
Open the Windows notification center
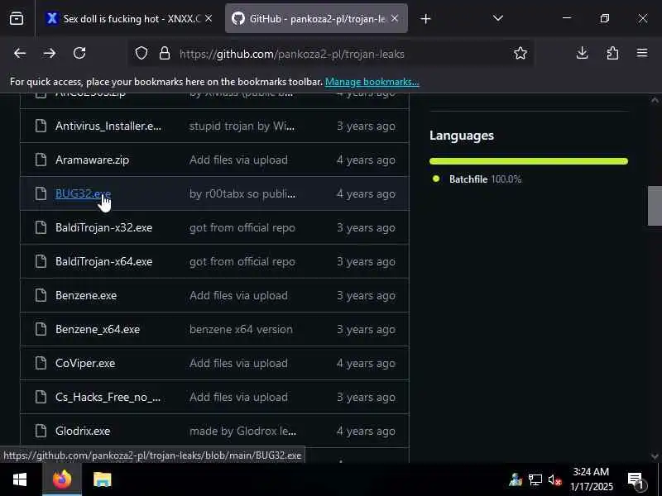pos(636,480)
